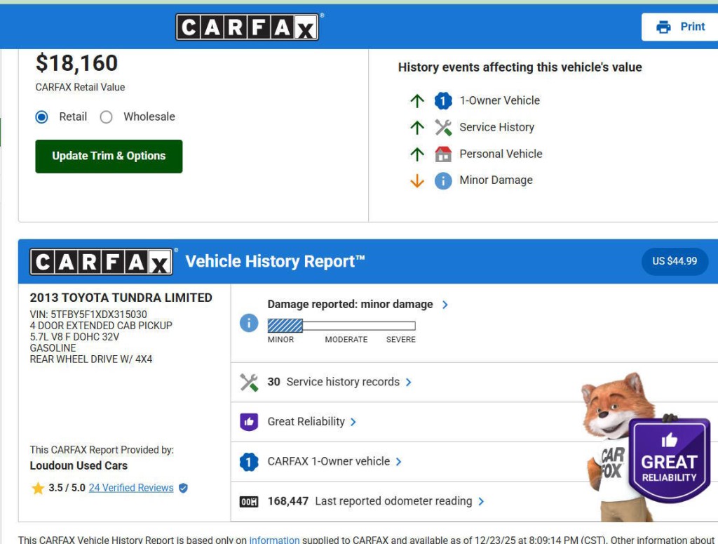Image resolution: width=718 pixels, height=544 pixels.
Task: Expand the Damage reported: minor damage section
Action: 358,305
